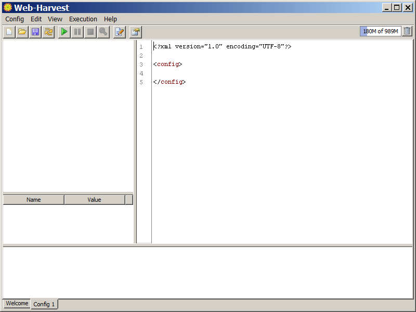The image size is (416, 312).
Task: Run garbage collection via trash icon
Action: click(407, 31)
